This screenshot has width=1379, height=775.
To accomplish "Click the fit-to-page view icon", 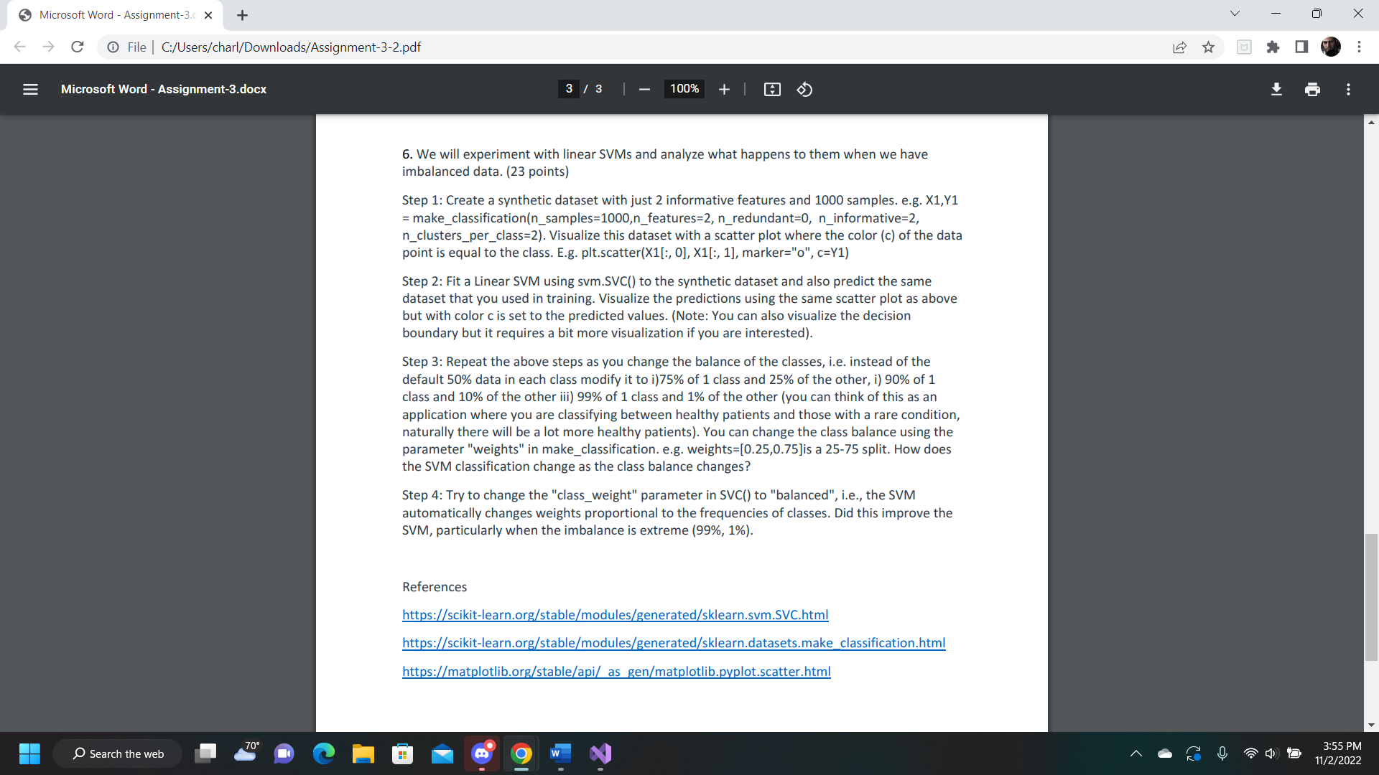I will point(772,89).
